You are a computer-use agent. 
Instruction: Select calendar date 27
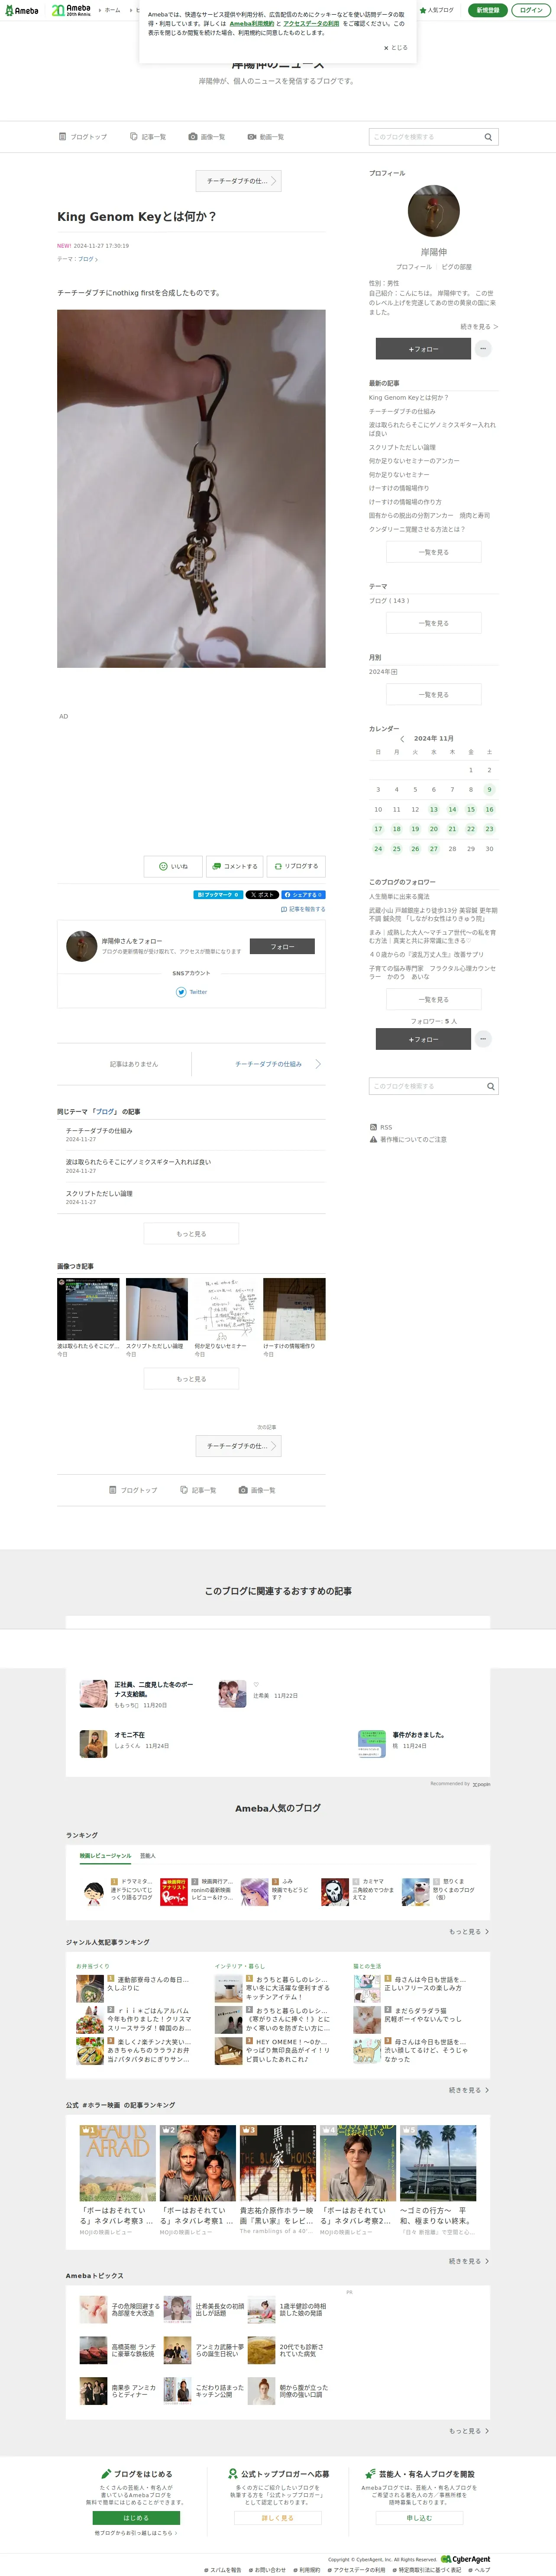434,848
